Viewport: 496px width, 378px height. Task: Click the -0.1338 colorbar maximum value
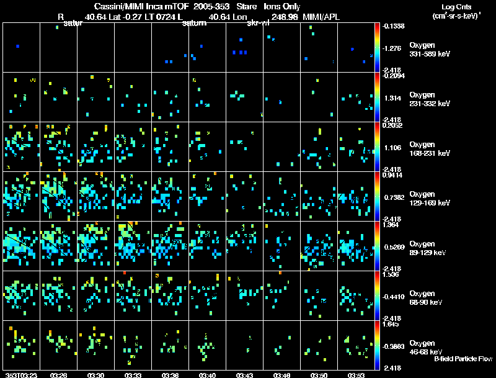(393, 26)
